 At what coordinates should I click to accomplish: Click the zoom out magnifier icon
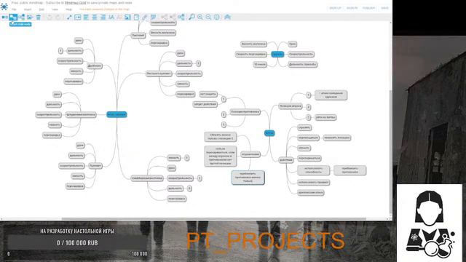pos(208,17)
